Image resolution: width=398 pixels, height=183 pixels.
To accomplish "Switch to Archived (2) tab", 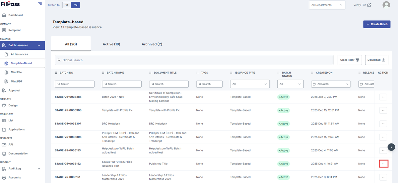I will (x=152, y=44).
